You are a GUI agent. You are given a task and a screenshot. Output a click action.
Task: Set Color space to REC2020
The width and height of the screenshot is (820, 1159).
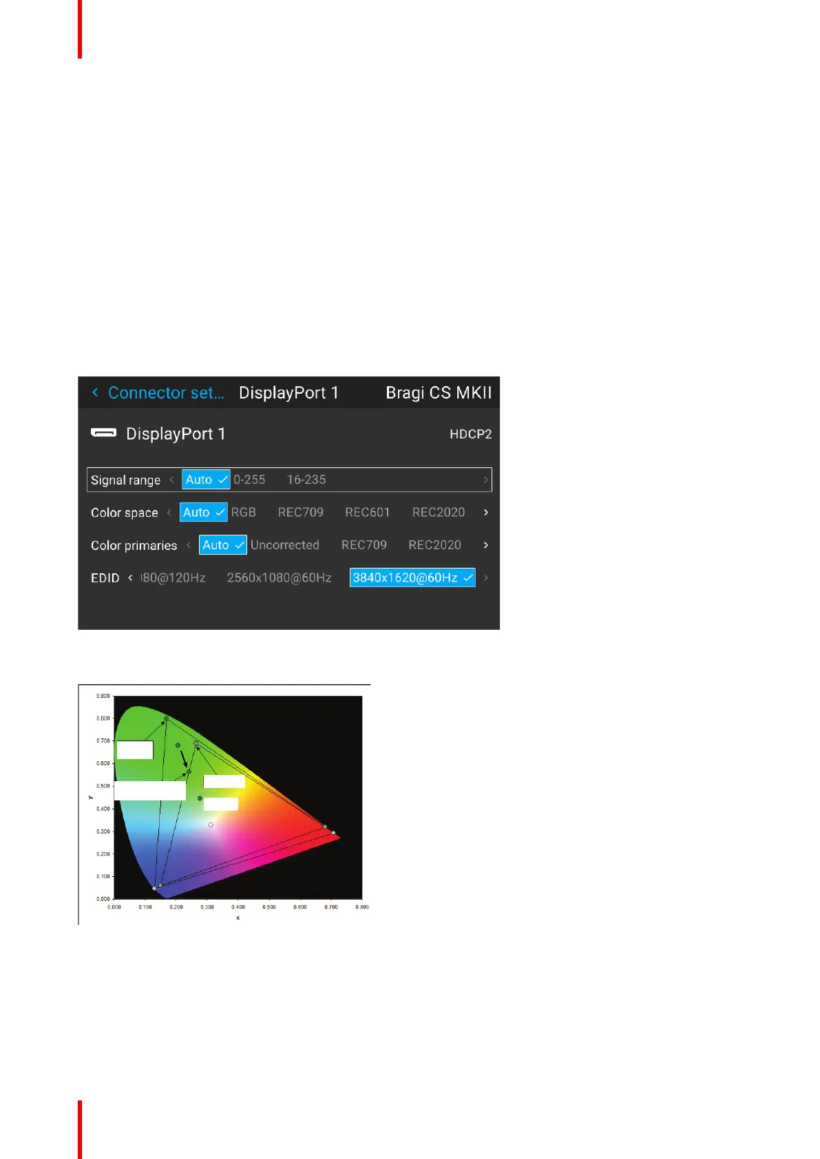coord(438,512)
